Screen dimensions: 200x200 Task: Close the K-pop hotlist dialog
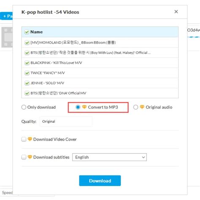(176, 12)
